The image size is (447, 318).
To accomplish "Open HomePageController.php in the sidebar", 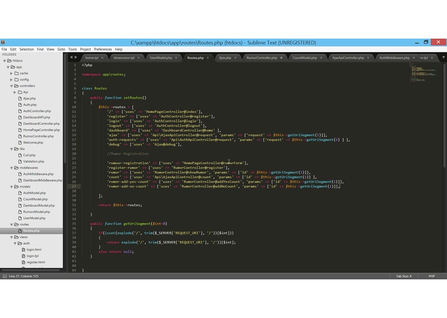I will pyautogui.click(x=41, y=130).
